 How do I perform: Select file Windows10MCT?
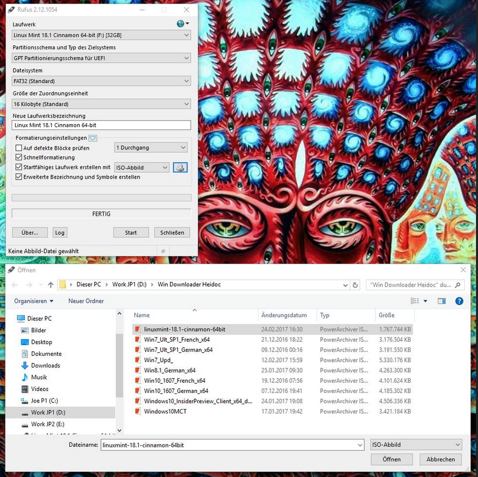click(x=273, y=411)
